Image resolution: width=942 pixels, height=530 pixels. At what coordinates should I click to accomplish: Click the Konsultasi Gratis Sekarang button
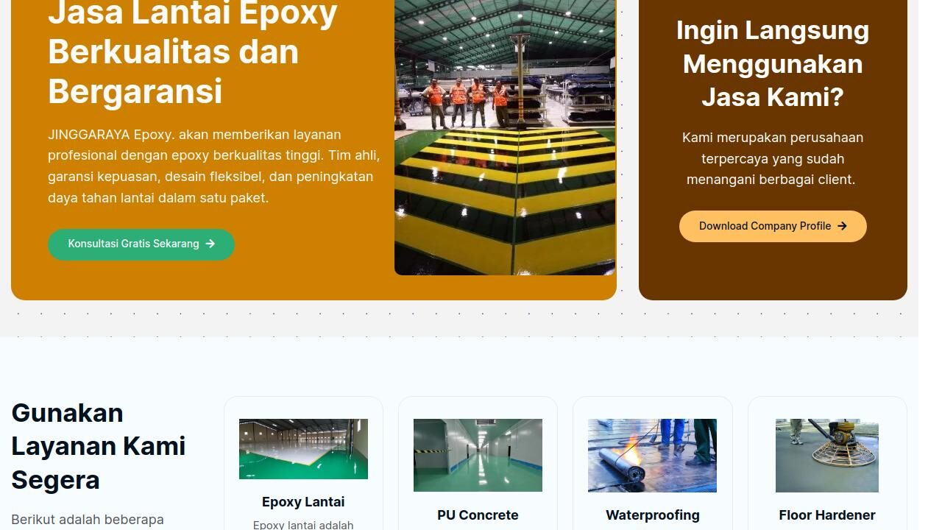pyautogui.click(x=141, y=244)
